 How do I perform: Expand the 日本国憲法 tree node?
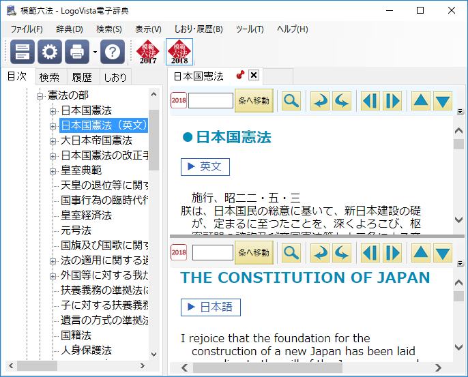53,111
